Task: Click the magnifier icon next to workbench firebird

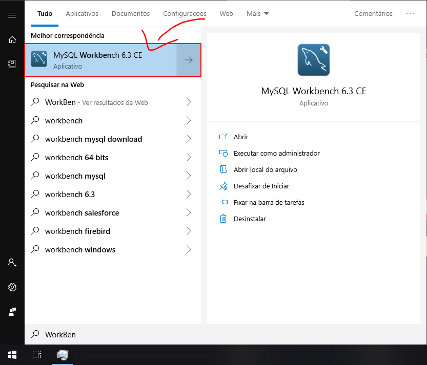Action: [35, 231]
